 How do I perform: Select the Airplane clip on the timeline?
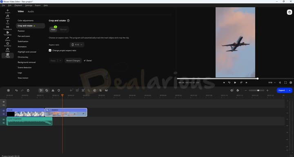tap(66, 112)
